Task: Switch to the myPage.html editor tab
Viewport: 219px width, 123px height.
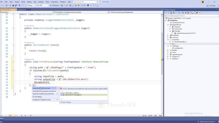Action: [x=22, y=10]
